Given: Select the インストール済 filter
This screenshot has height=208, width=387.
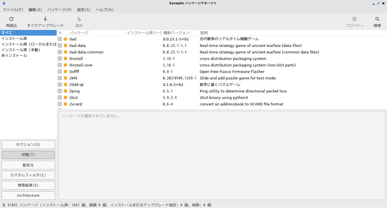Looking at the screenshot, I should 28,38.
